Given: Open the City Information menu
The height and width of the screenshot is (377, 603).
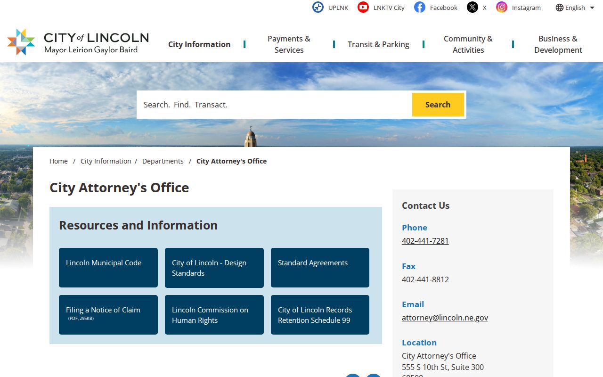Looking at the screenshot, I should (x=199, y=44).
